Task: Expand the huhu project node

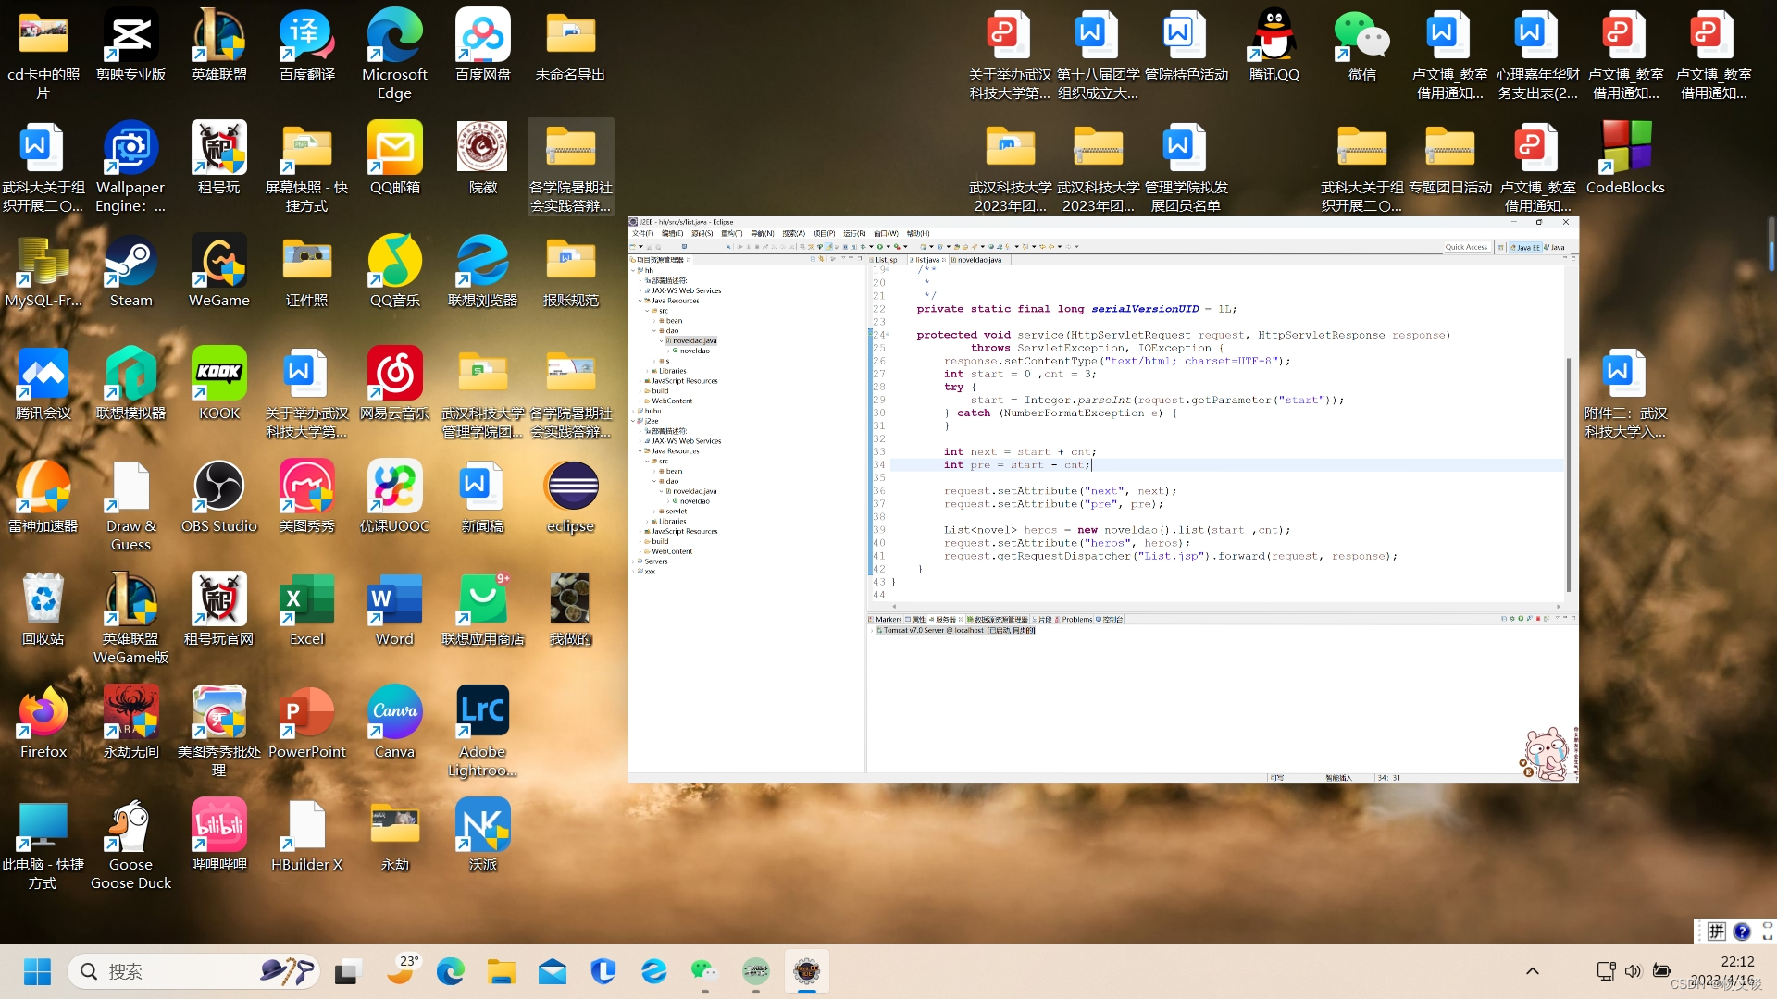Action: pyautogui.click(x=634, y=411)
